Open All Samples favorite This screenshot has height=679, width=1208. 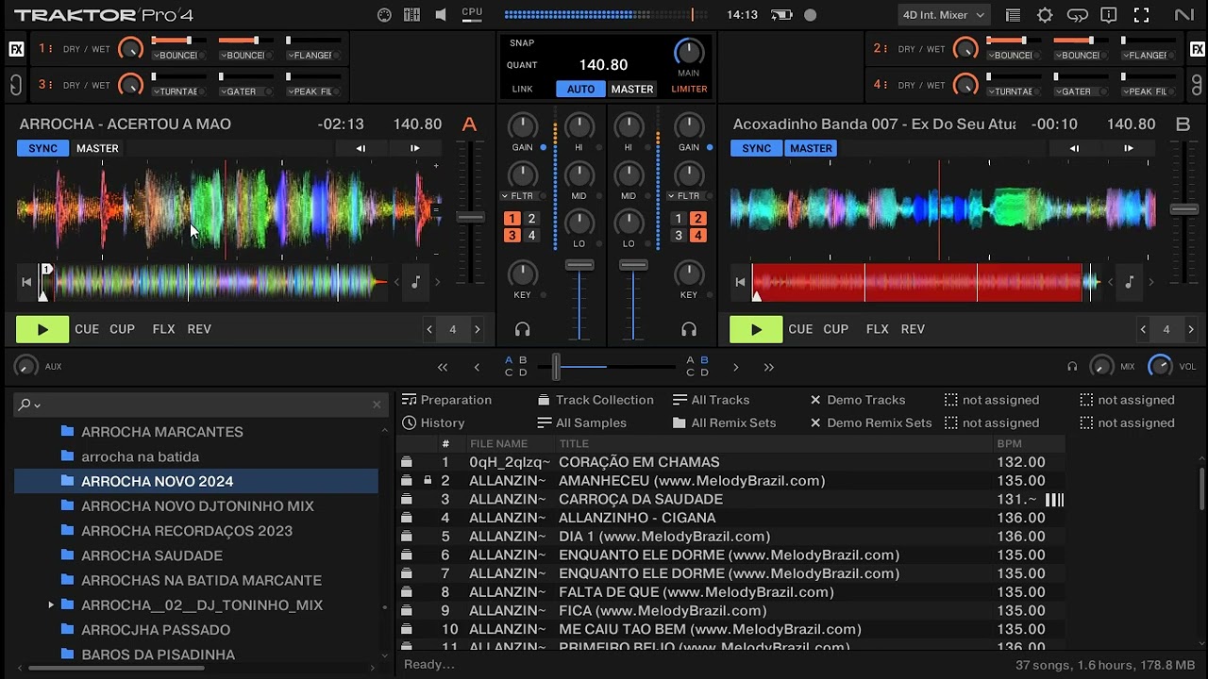[x=581, y=423]
